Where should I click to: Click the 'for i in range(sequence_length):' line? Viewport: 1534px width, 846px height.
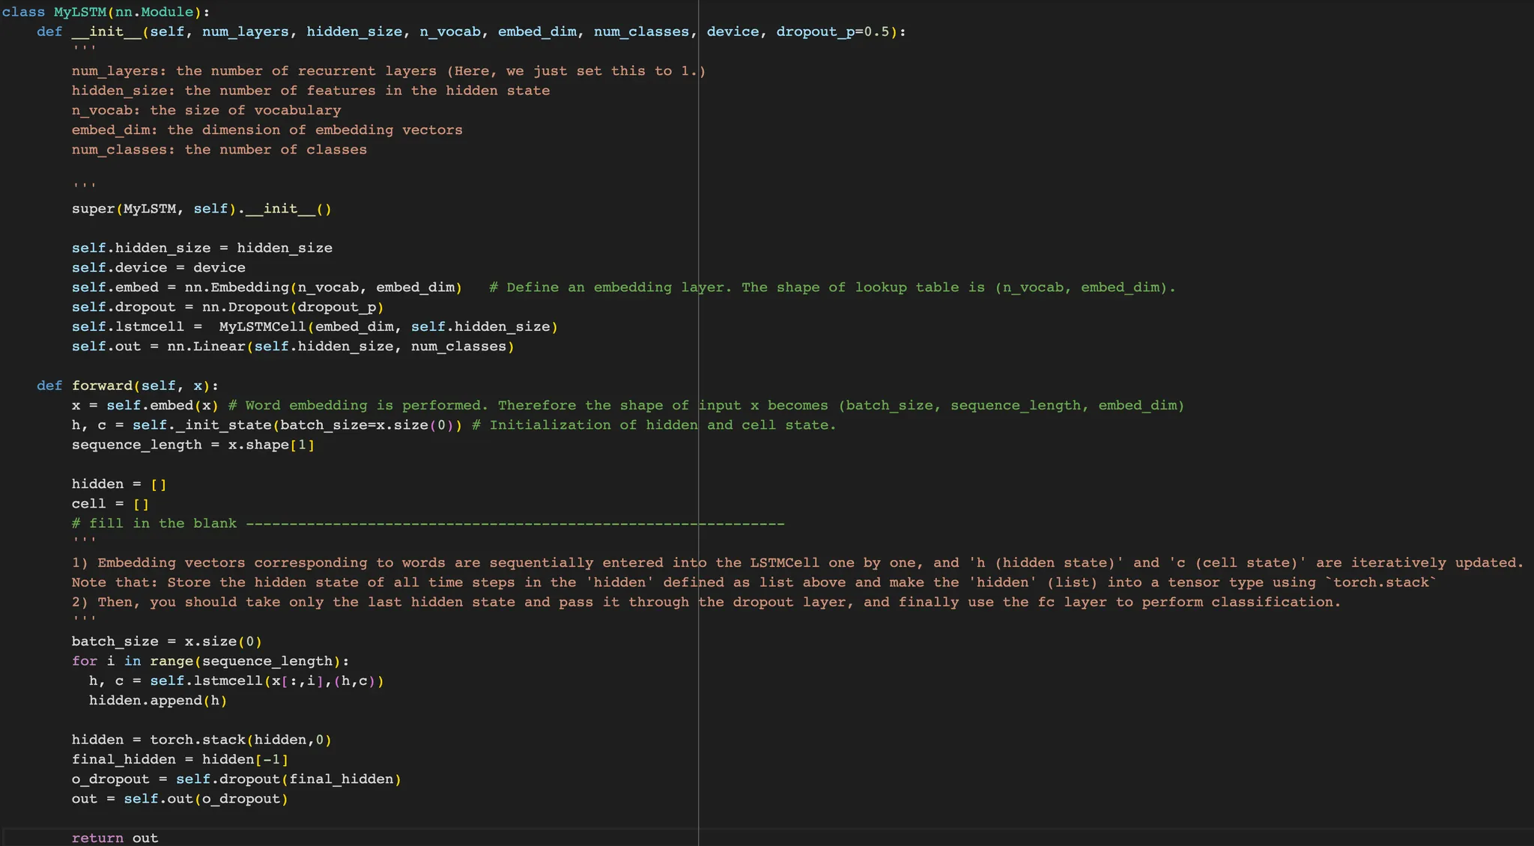210,661
